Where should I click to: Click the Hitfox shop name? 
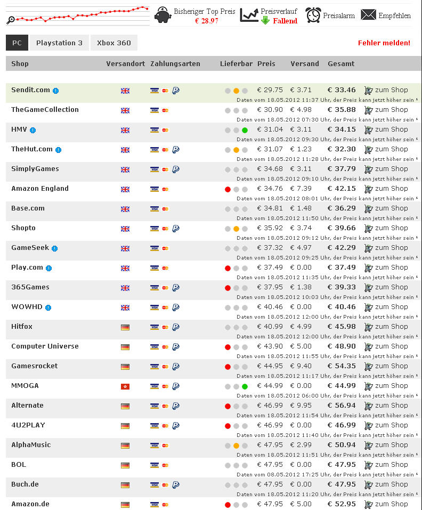[x=22, y=327]
